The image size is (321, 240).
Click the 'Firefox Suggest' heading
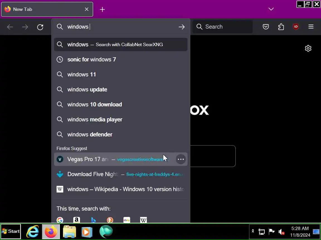point(72,148)
